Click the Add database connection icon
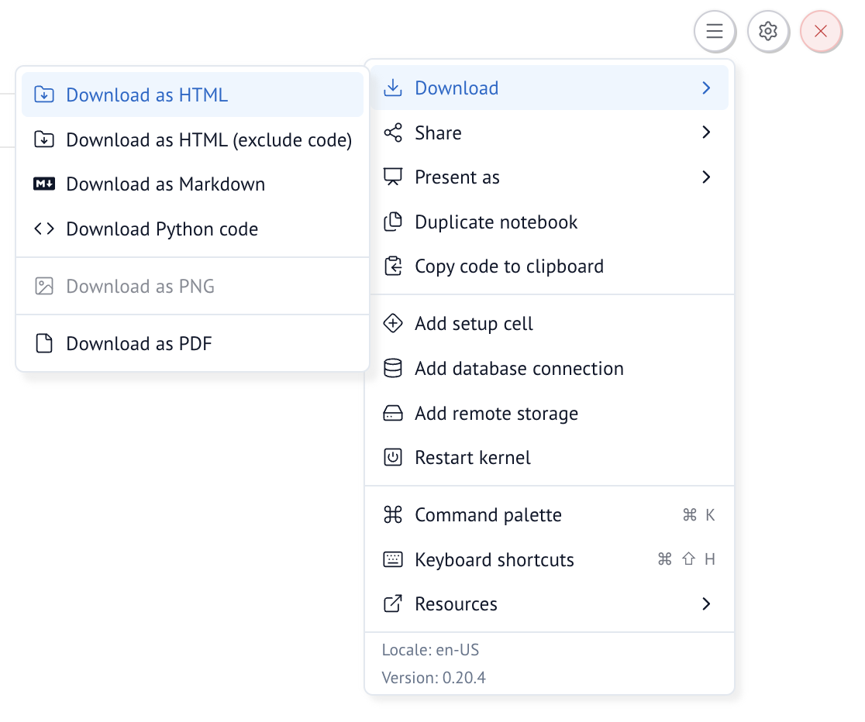The height and width of the screenshot is (722, 865). click(x=393, y=369)
